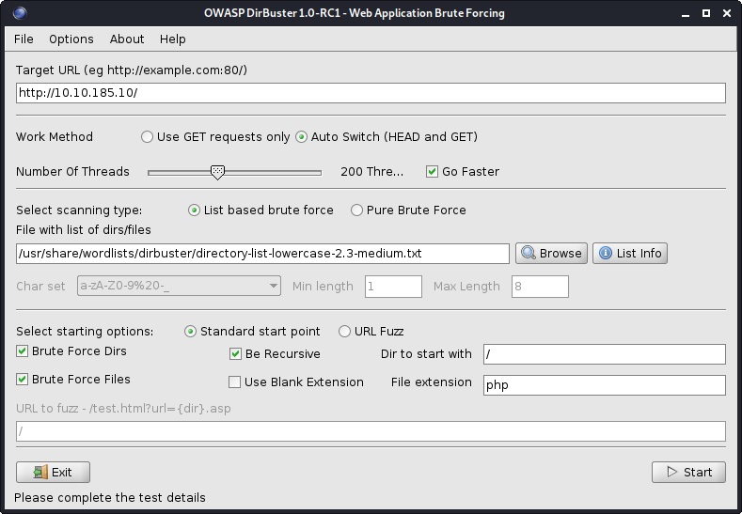The image size is (742, 514).
Task: Select the URL Fuzz starting option
Action: click(345, 332)
